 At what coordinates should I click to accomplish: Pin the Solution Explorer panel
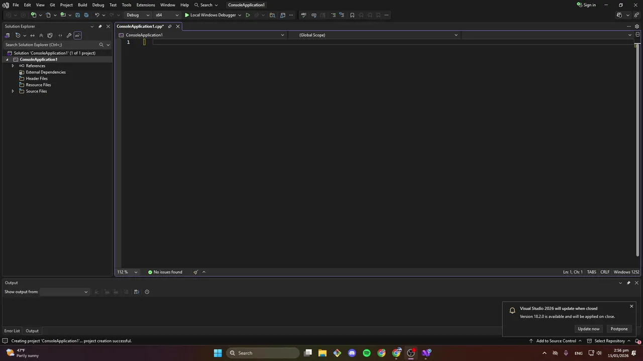click(100, 26)
